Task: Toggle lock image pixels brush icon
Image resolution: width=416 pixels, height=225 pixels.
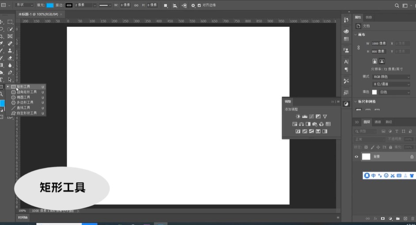Action: (x=372, y=147)
